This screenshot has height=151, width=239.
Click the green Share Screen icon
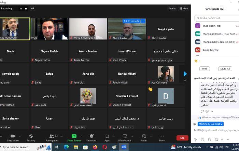(74, 136)
